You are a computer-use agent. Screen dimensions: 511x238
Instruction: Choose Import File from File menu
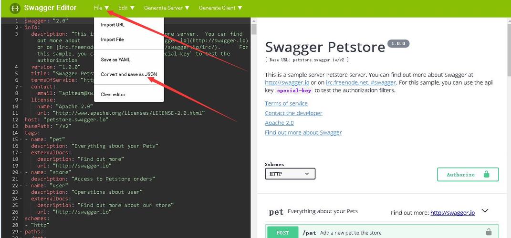112,40
